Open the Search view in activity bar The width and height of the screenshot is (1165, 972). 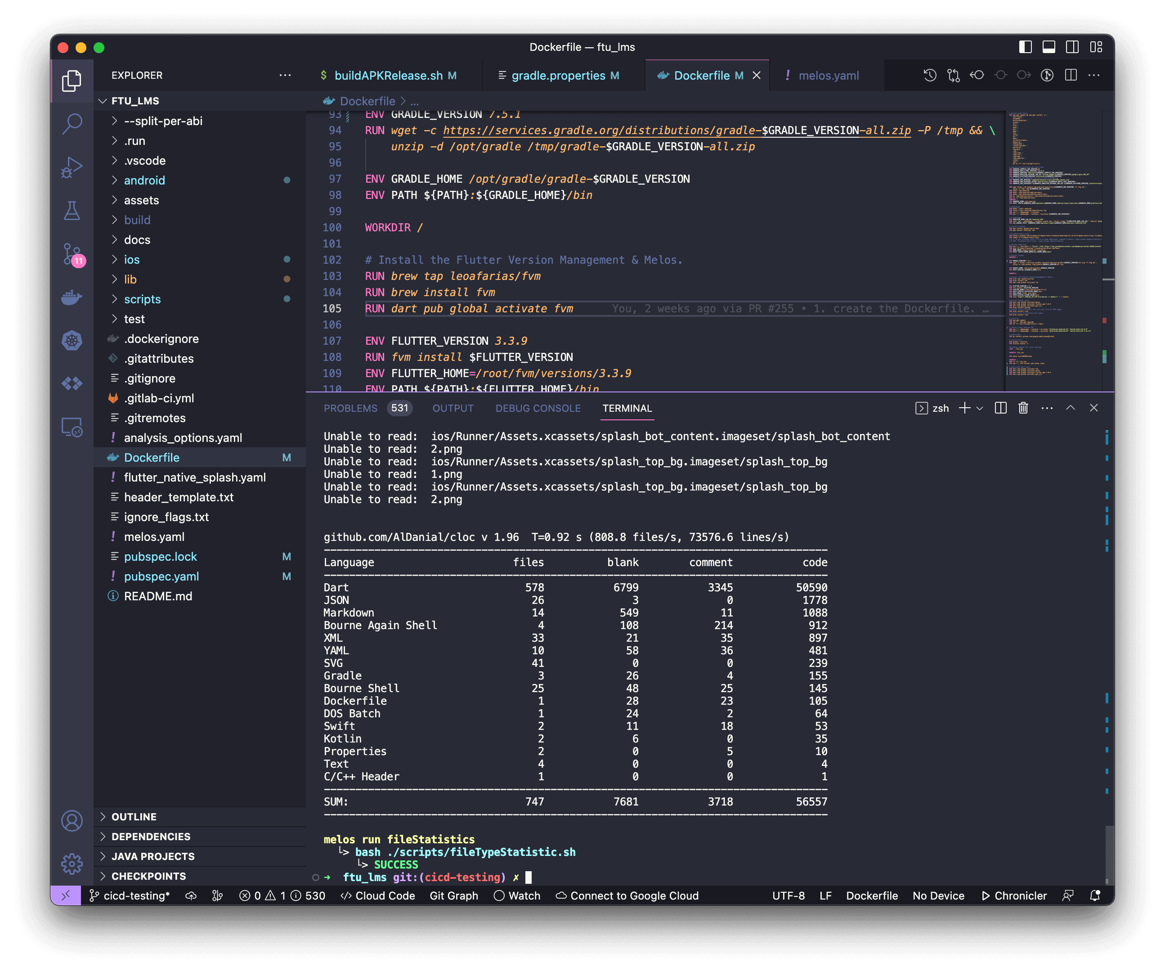coord(72,123)
